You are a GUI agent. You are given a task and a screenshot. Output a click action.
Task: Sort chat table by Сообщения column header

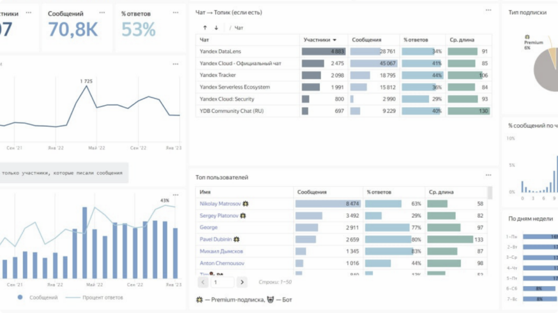(x=366, y=40)
